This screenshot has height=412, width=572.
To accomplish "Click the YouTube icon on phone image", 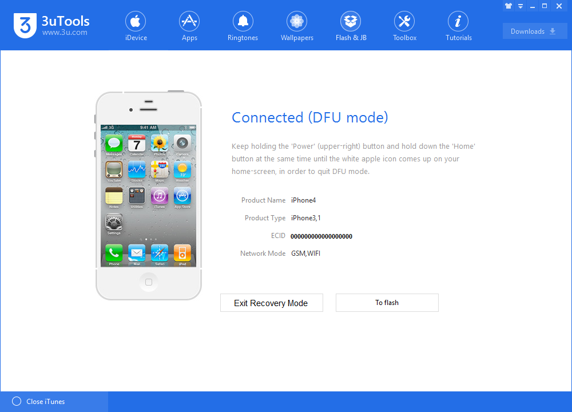I will [x=114, y=169].
